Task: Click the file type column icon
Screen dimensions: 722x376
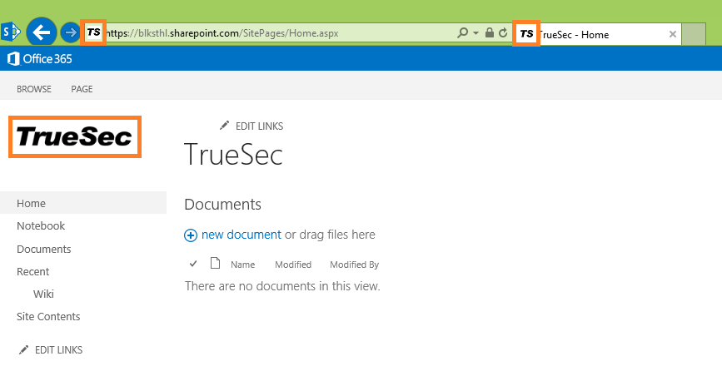Action: tap(215, 264)
